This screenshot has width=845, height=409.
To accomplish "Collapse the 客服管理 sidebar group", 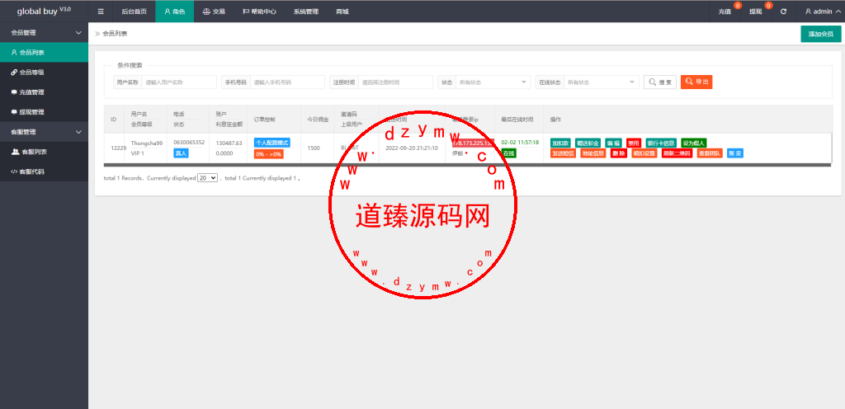I will (45, 132).
